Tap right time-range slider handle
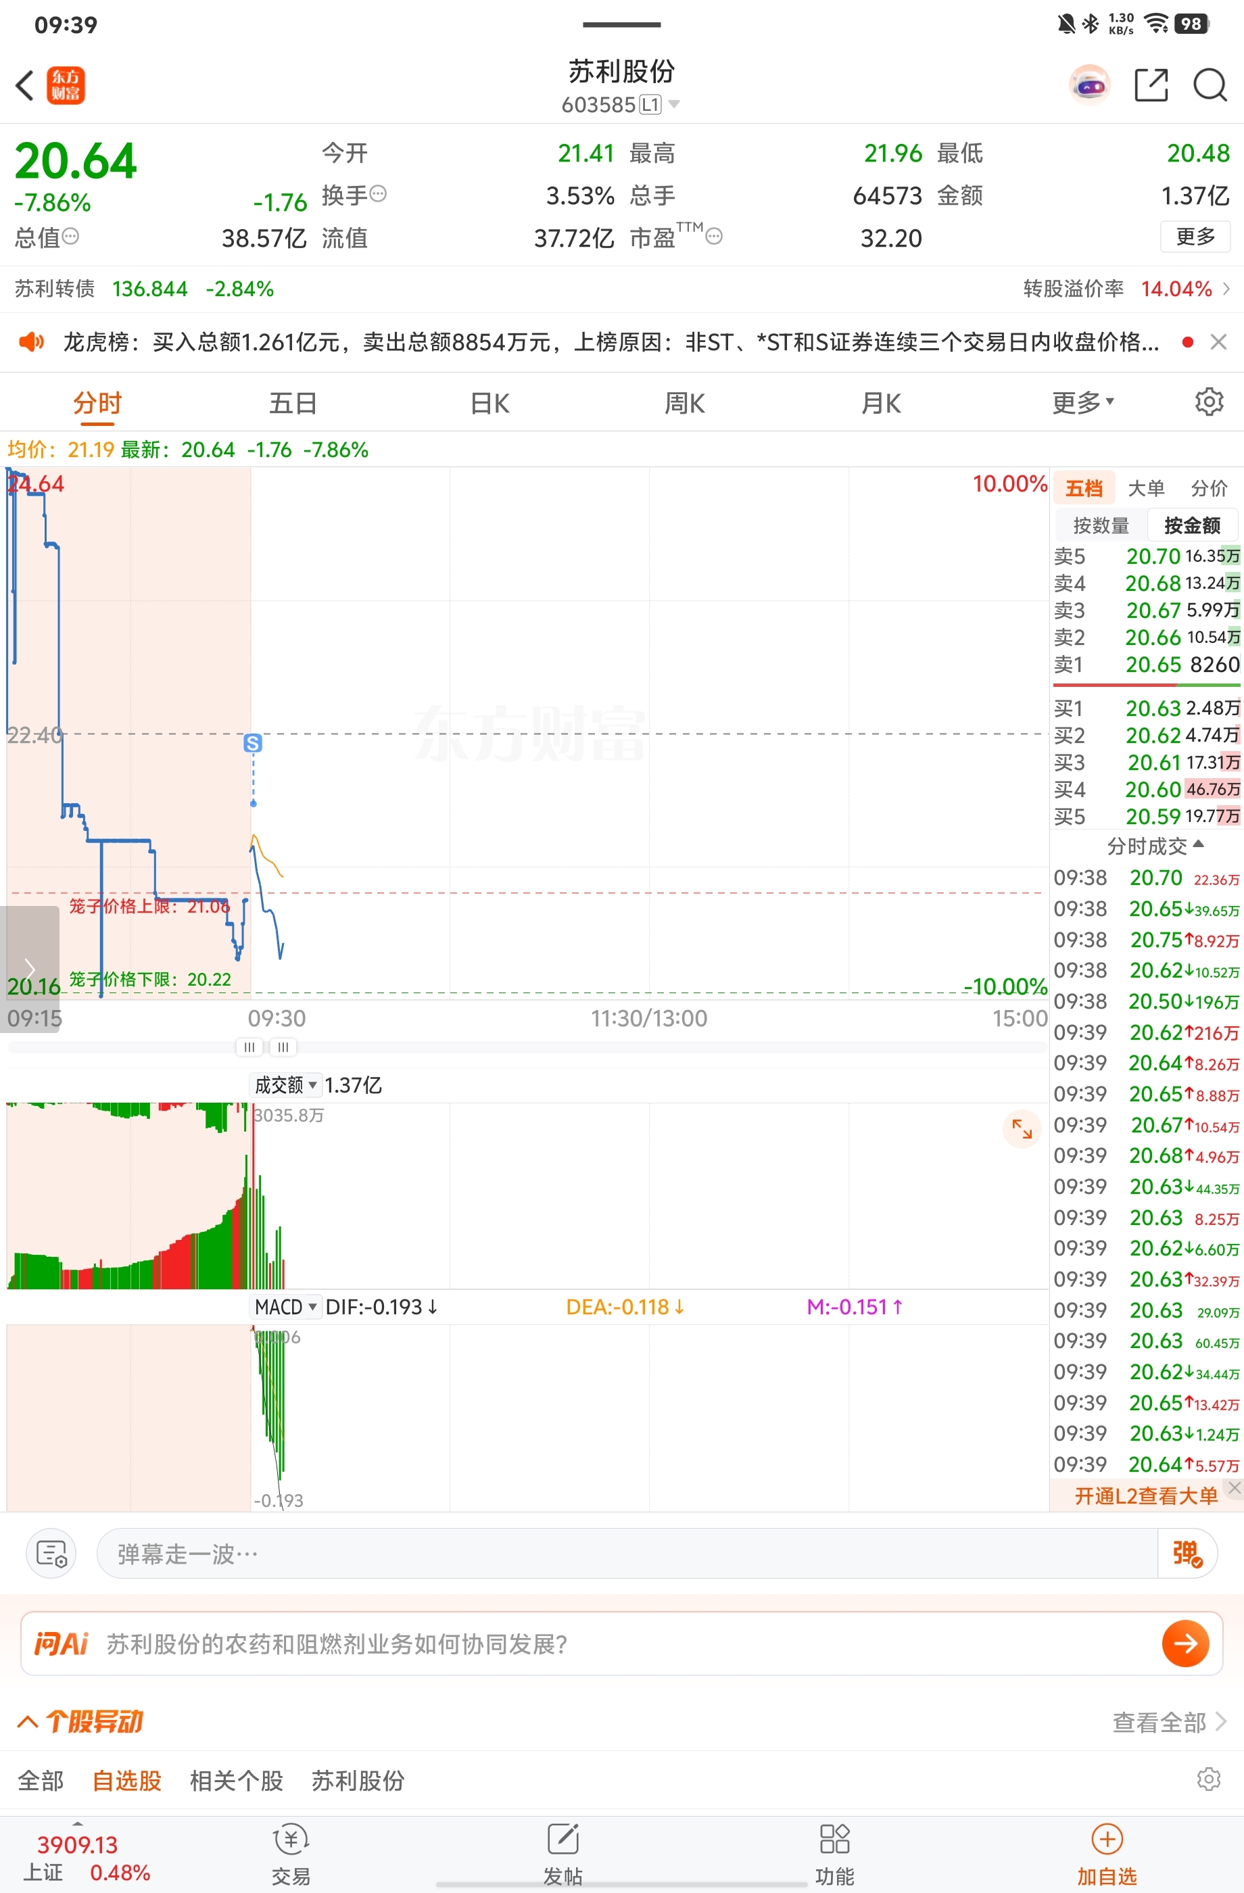Image resolution: width=1244 pixels, height=1893 pixels. [283, 1047]
